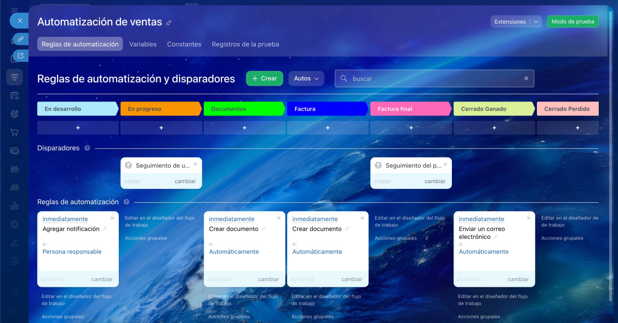Switch to Constantes tab
Screen dimensions: 618x323
(x=184, y=44)
